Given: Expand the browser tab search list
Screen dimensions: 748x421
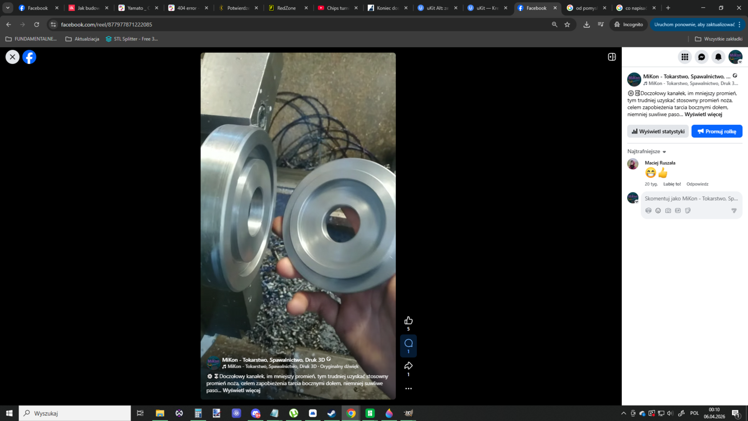Looking at the screenshot, I should click(x=7, y=8).
